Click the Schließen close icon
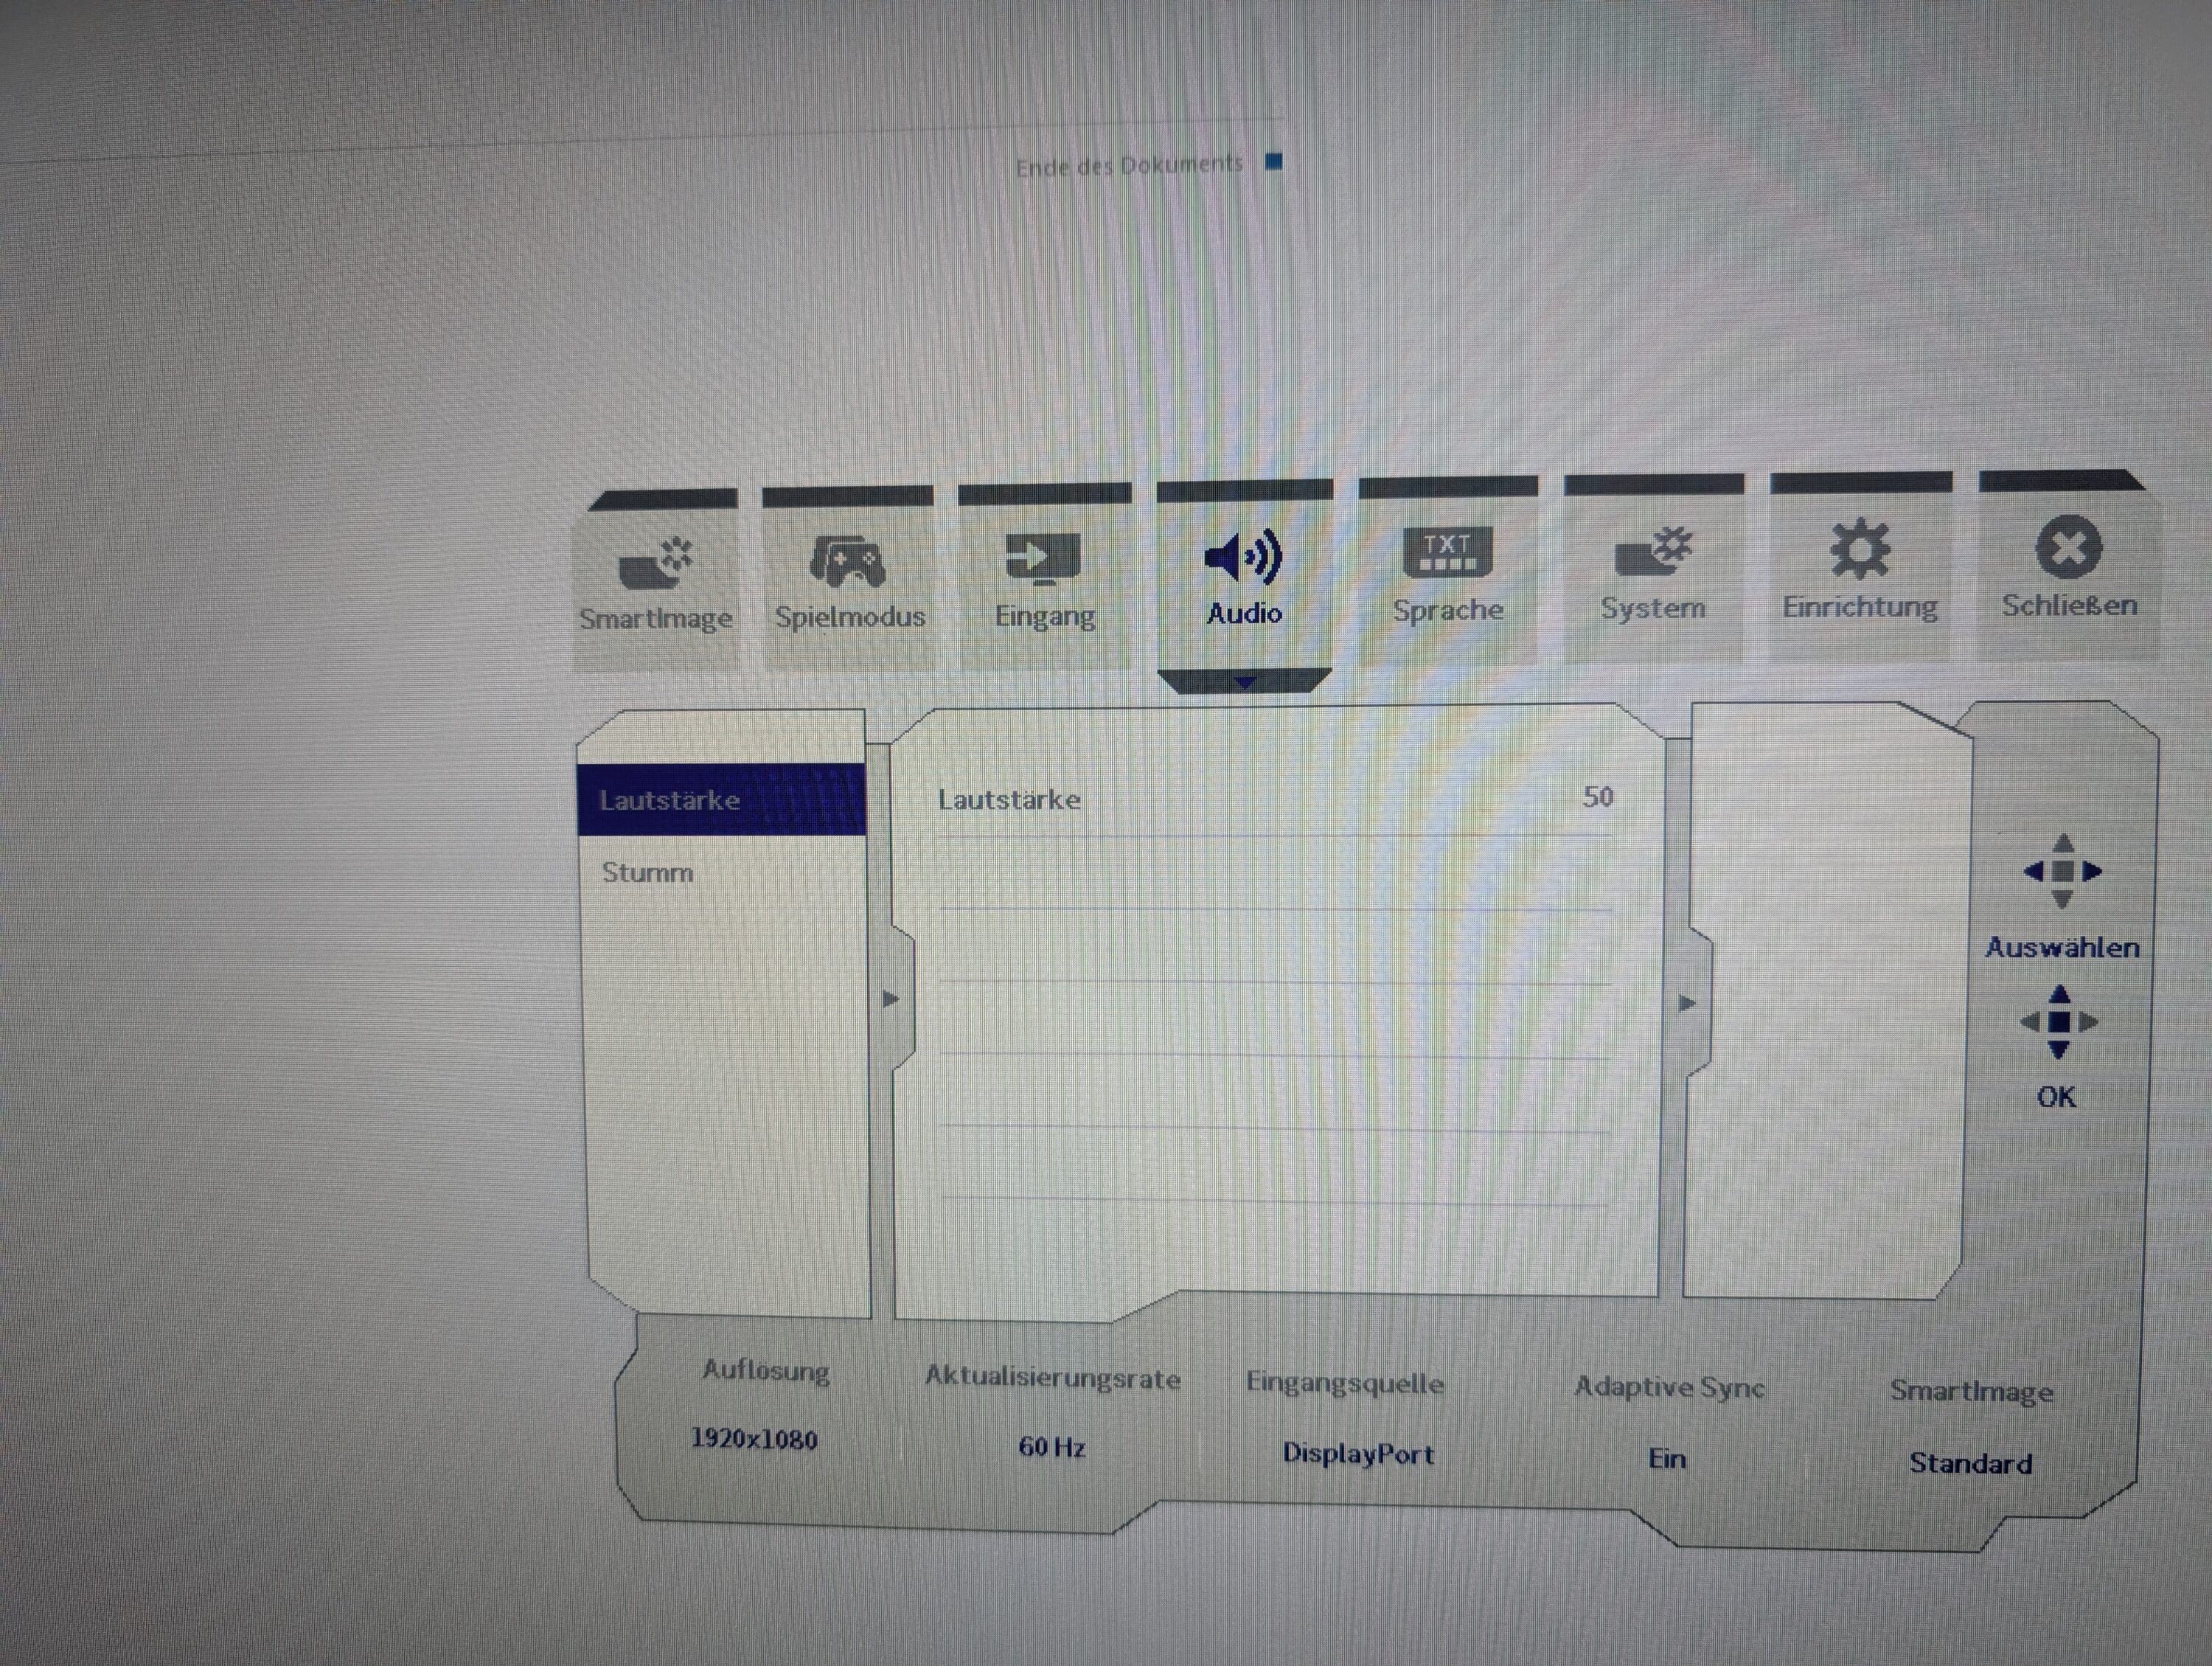The image size is (2212, 1666). 2068,547
